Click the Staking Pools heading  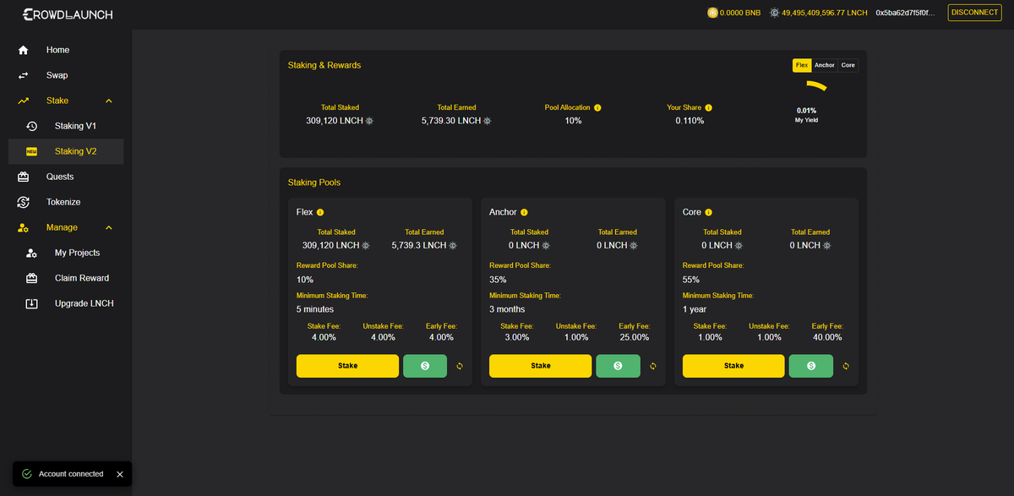tap(314, 183)
